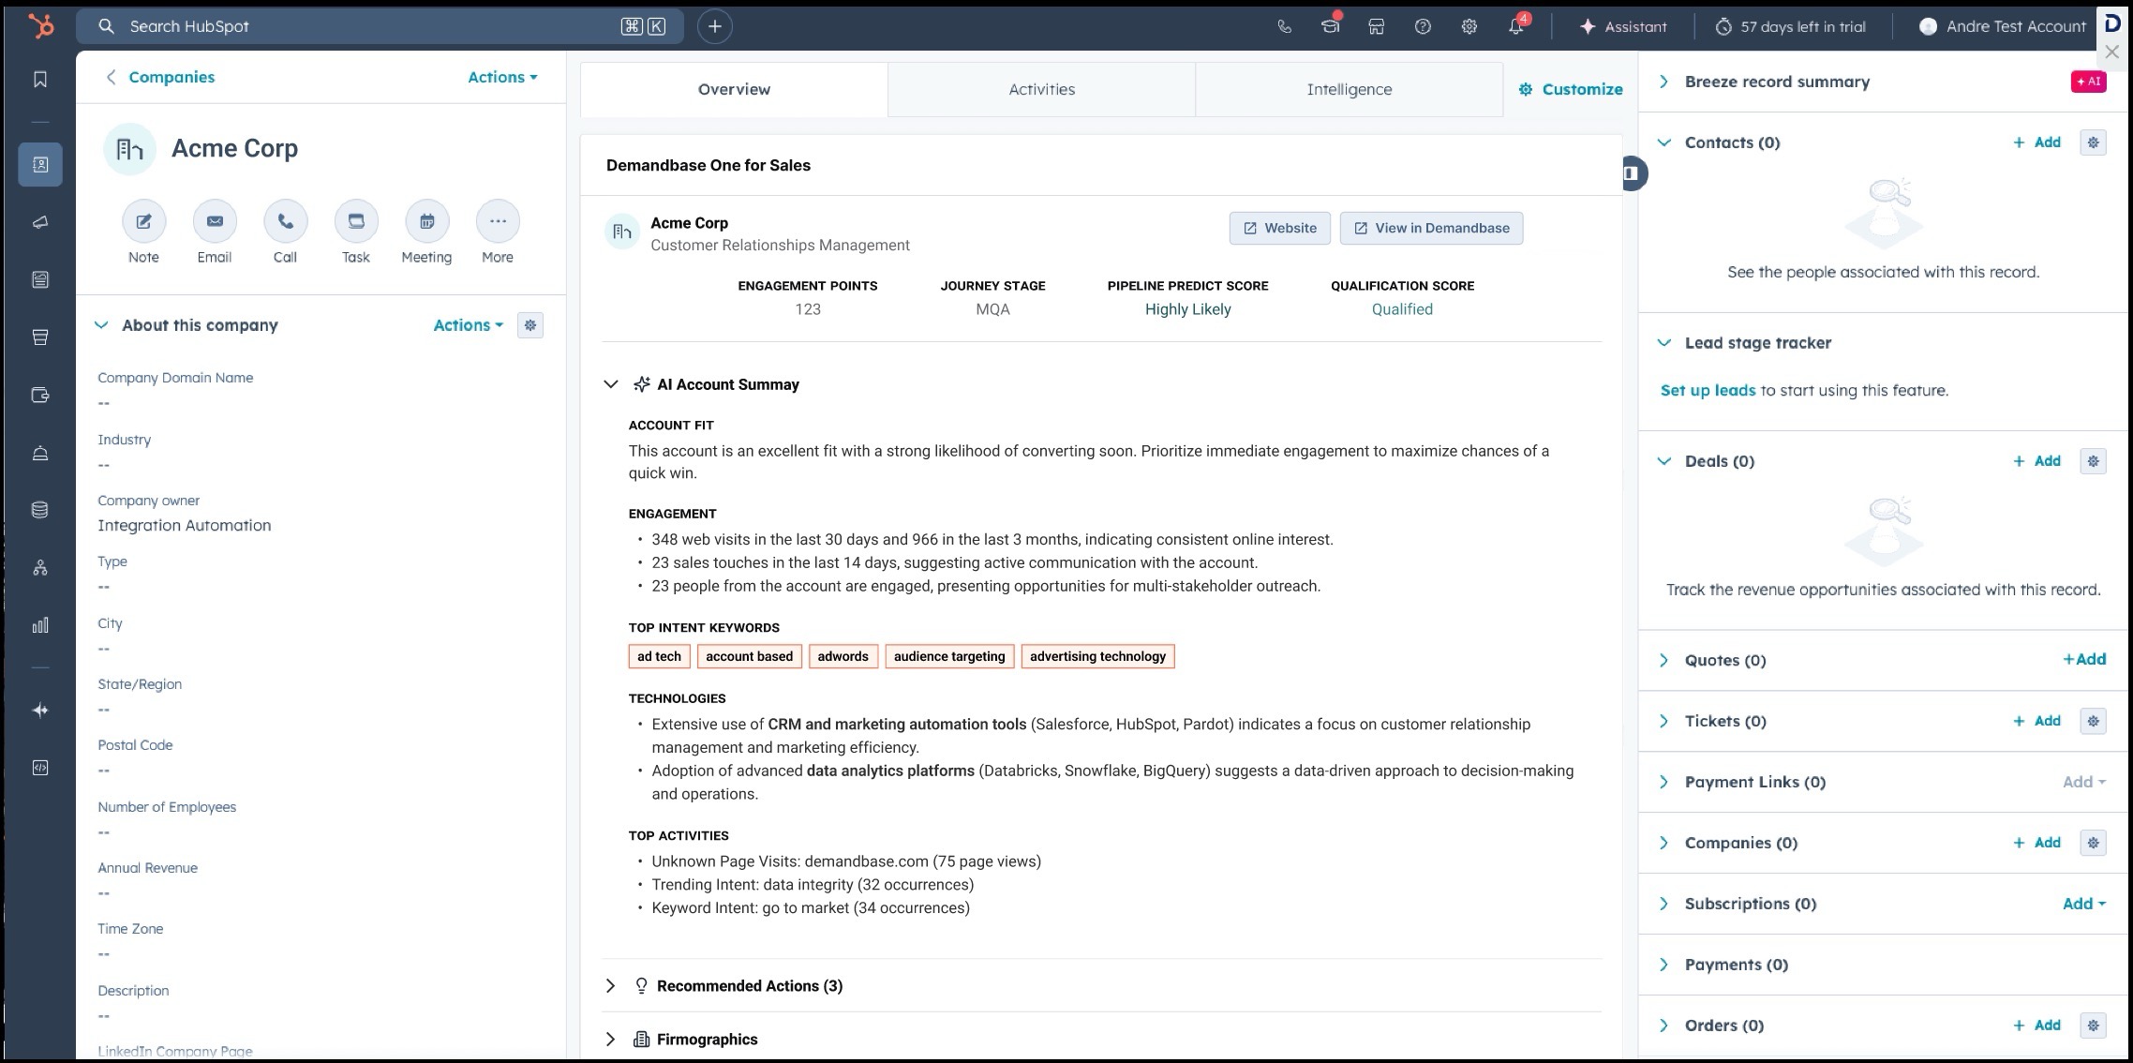
Task: Open the Contacts card settings gear
Action: [x=2093, y=142]
